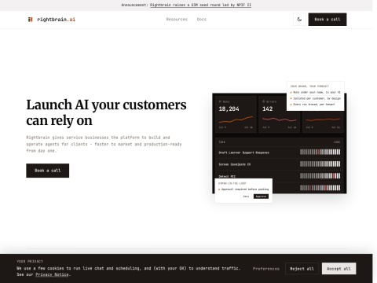Click the 'Your brand, your product' card heading
Screen dimensions: 377x283
point(309,86)
